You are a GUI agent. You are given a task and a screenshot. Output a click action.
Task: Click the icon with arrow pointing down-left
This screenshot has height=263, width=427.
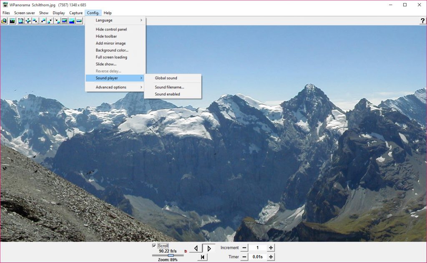click(x=50, y=21)
